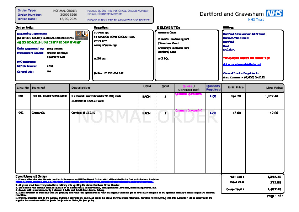
Task: Click the Order Total amount
Action: click(274, 189)
